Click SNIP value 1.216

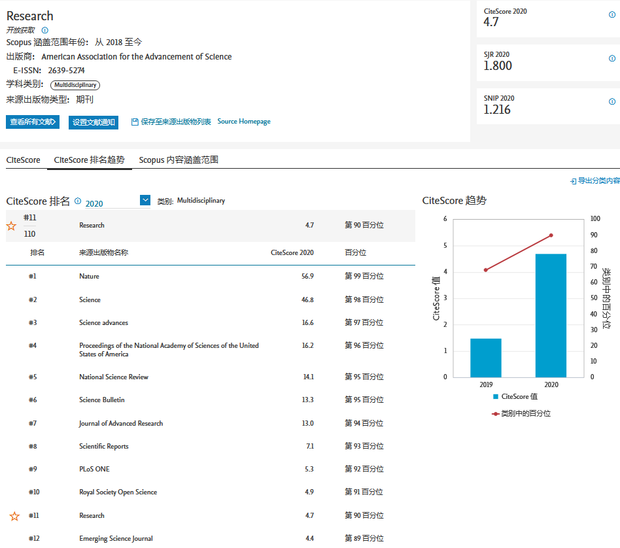497,109
